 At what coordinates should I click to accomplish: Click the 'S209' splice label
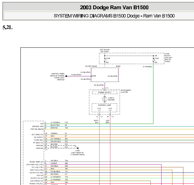click(94, 76)
